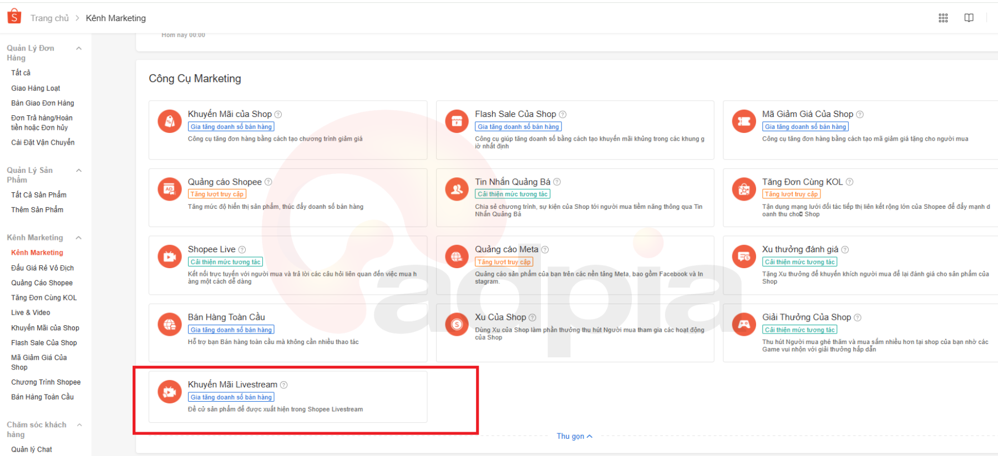
Task: Click the Quảng cáo Shopee AD icon
Action: click(170, 189)
